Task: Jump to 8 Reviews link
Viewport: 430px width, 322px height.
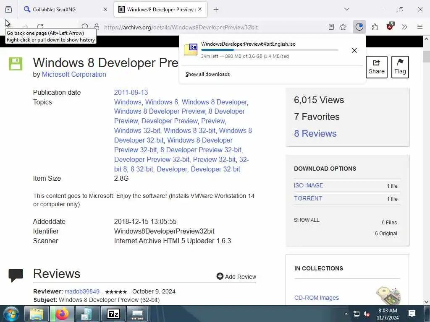Action: point(315,133)
